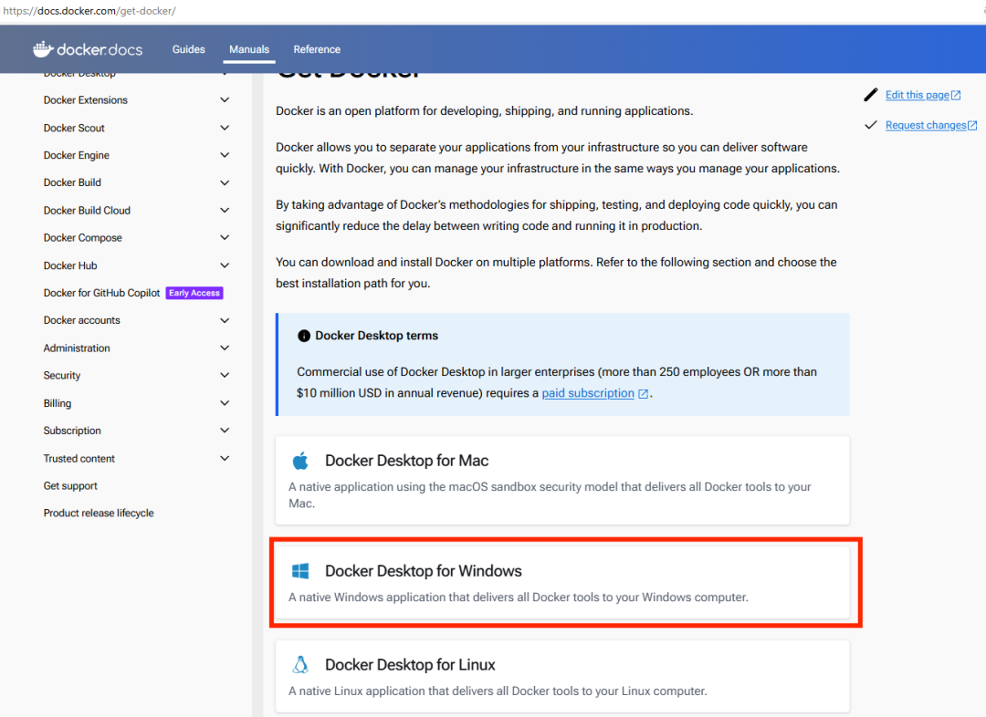Select Docker Compose label in sidebar

tap(82, 237)
